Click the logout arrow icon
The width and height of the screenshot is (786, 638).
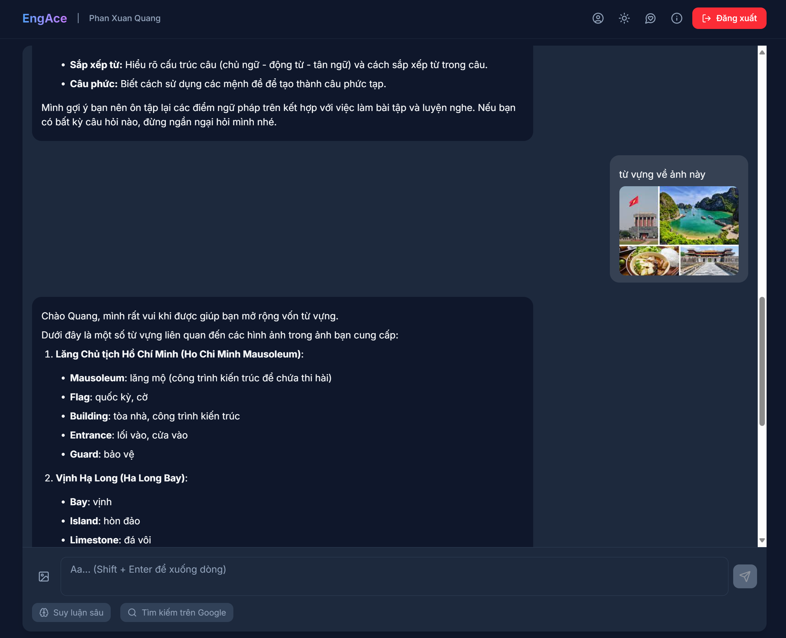706,18
